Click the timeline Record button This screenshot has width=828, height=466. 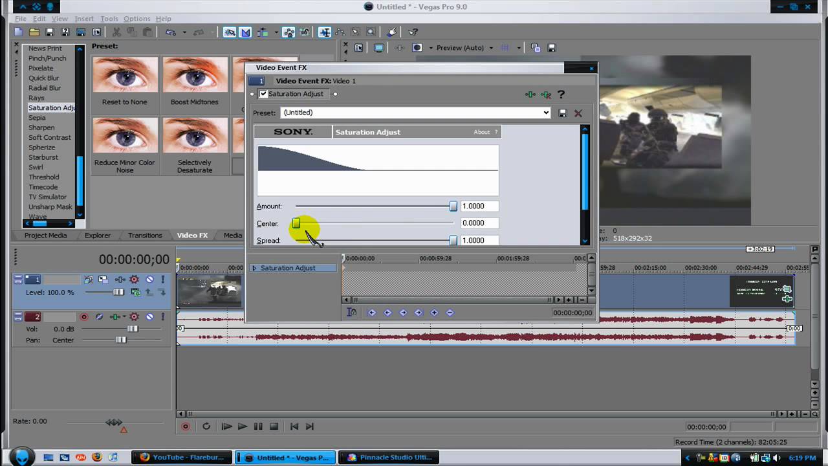(186, 427)
